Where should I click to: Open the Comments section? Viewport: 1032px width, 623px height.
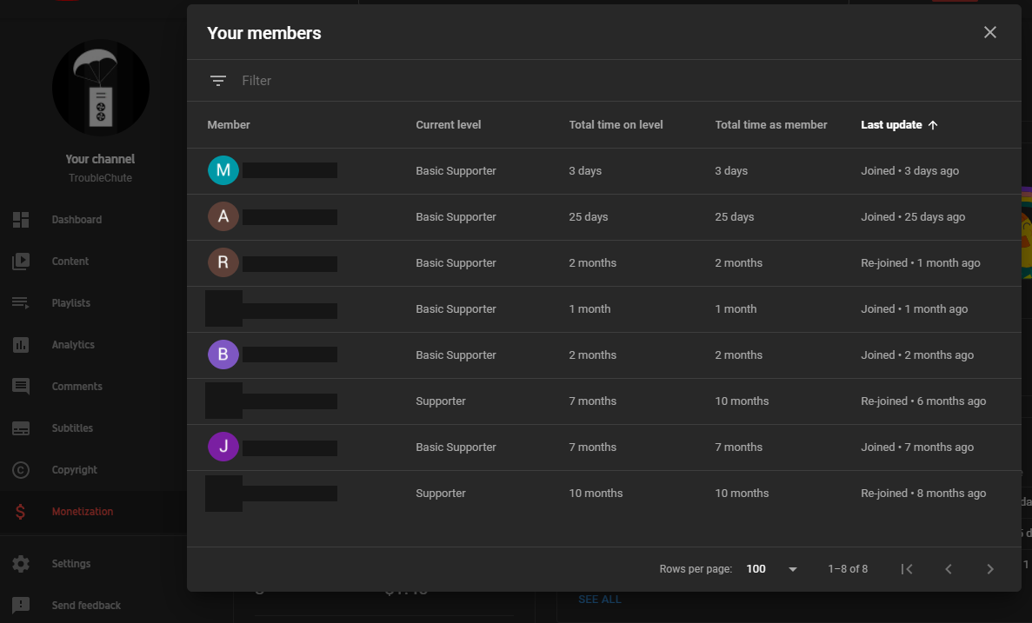click(78, 386)
